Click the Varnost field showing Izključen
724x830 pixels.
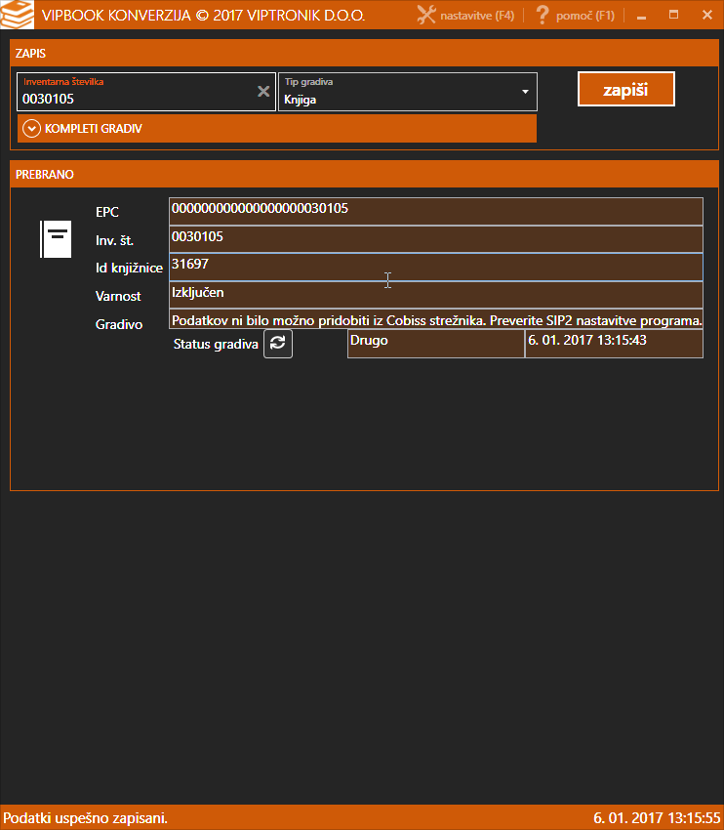coord(435,294)
